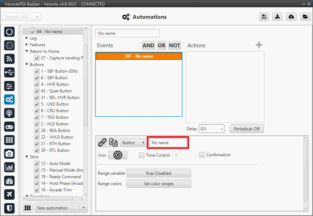313x216 pixels.
Task: Uncheck the 4 - HVR Button checkbox
Action: click(x=37, y=84)
